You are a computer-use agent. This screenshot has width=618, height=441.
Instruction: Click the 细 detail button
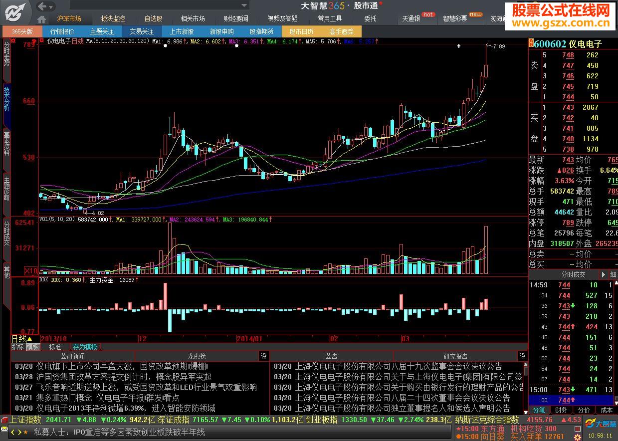(613, 274)
